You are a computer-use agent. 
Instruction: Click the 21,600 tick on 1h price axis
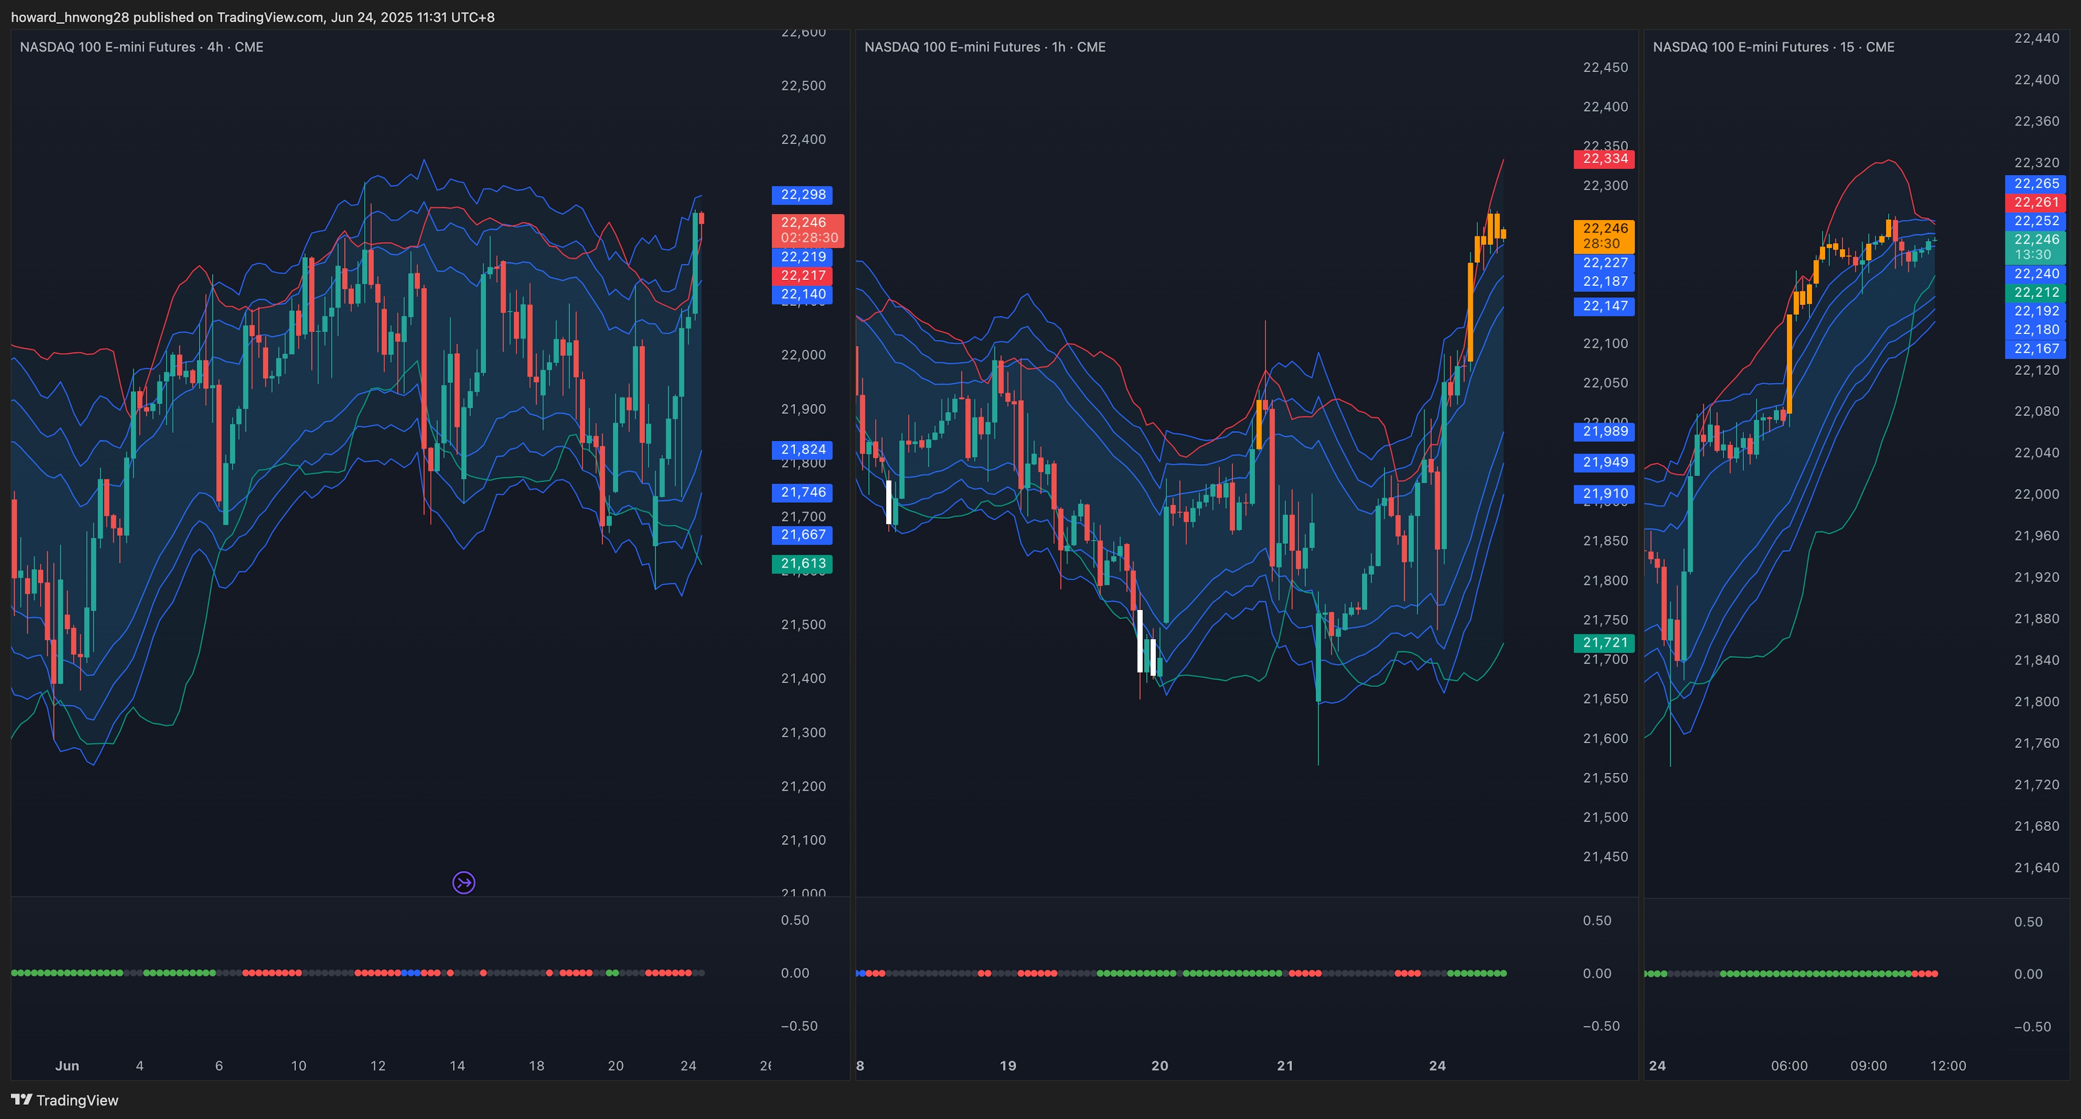pyautogui.click(x=1605, y=739)
